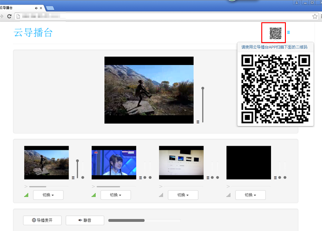
Task: Click progress bar under screen recording source
Action: coord(183,186)
